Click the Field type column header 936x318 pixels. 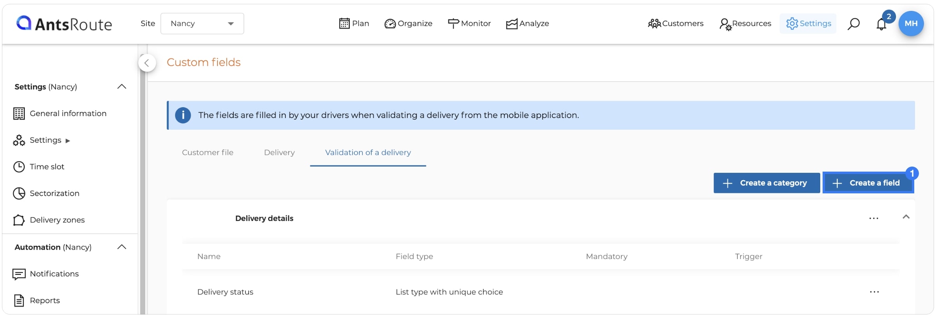414,257
